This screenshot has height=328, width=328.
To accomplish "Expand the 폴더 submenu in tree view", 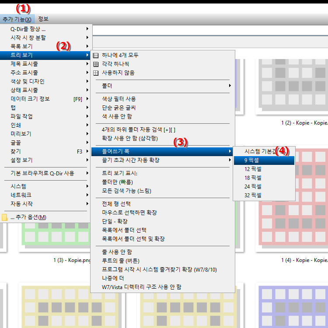I will pyautogui.click(x=163, y=86).
